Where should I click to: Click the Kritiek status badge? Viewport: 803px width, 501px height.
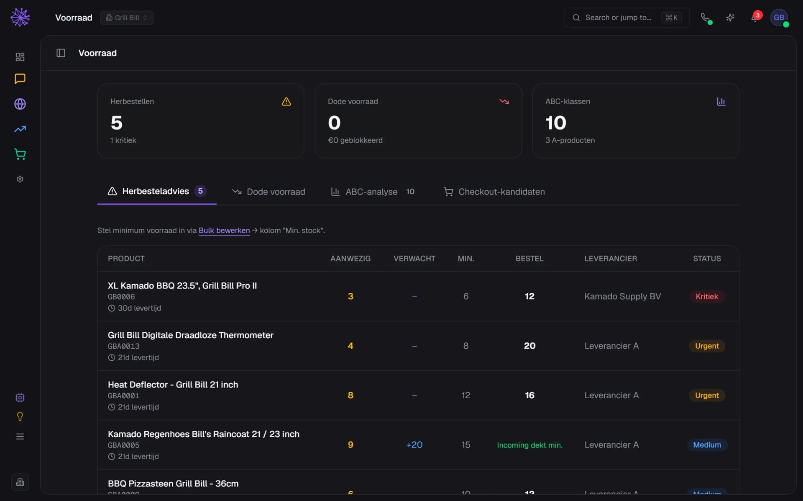click(707, 296)
